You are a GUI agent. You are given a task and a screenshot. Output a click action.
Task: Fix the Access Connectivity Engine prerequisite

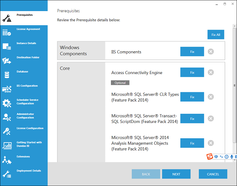point(192,72)
